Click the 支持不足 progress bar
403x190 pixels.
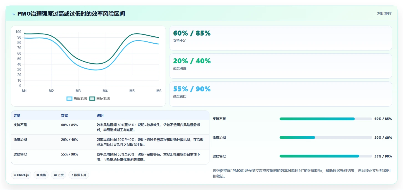tap(326, 119)
